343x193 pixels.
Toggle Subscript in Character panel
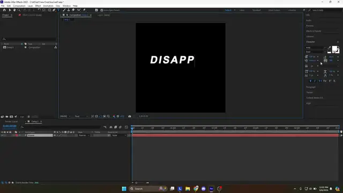coord(334,81)
